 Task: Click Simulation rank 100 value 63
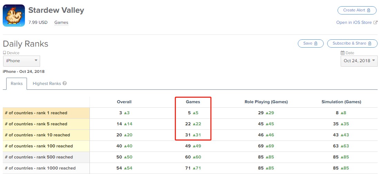click(x=336, y=146)
